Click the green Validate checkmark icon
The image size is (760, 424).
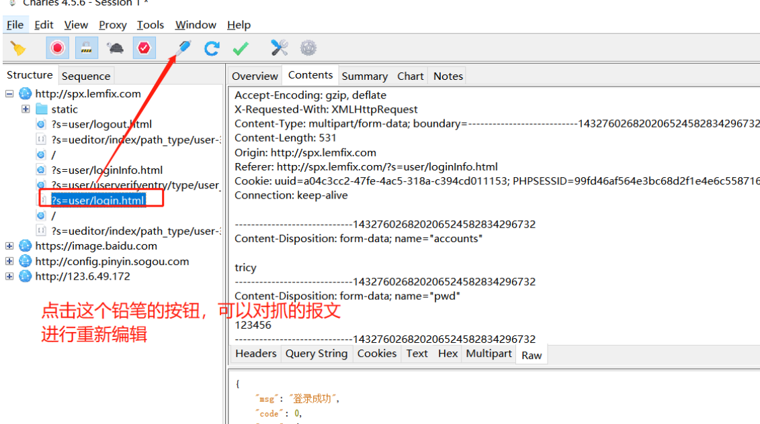click(241, 48)
